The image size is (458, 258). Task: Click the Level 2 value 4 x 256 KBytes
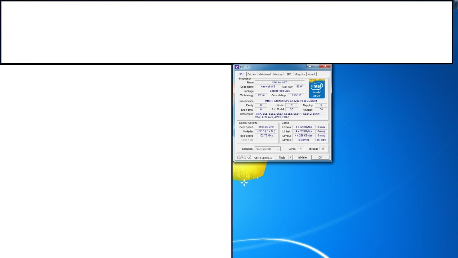(303, 136)
